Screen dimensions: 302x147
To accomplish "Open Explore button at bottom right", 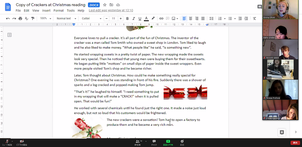I will [282, 132].
